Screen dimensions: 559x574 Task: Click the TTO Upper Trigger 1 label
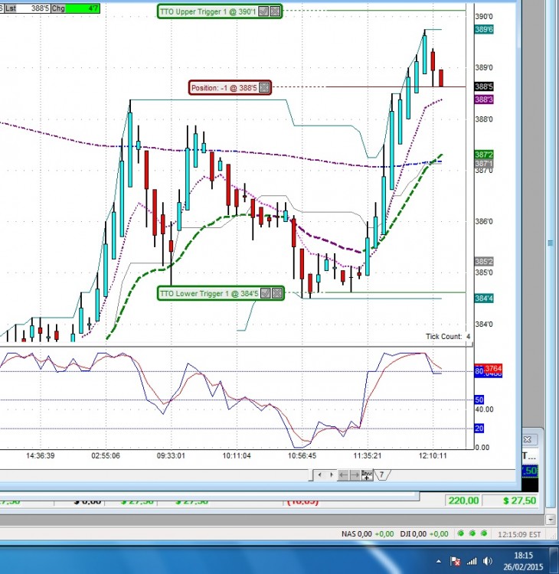tap(208, 11)
